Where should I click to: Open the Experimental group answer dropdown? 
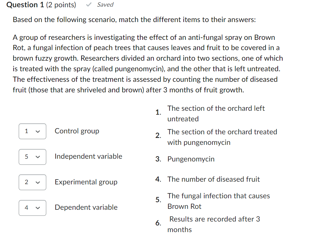(32, 182)
